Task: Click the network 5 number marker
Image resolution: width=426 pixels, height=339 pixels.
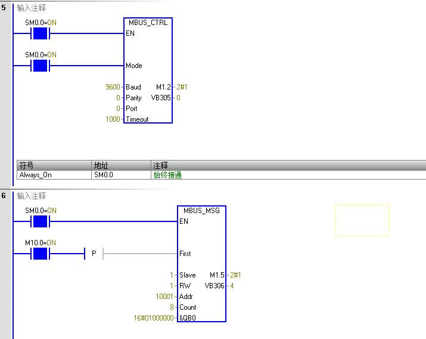Action: coord(4,8)
